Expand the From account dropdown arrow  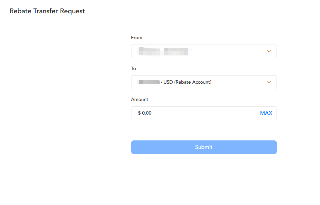pos(269,51)
